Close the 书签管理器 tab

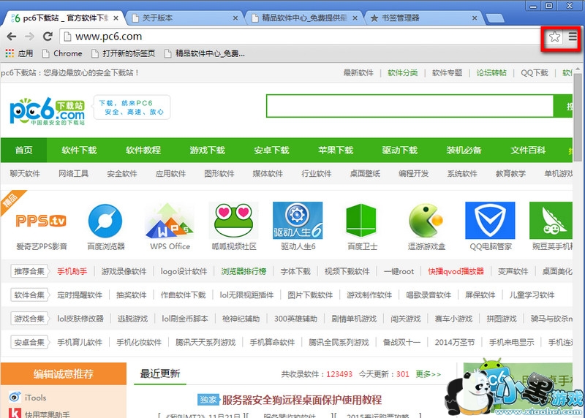tap(475, 18)
